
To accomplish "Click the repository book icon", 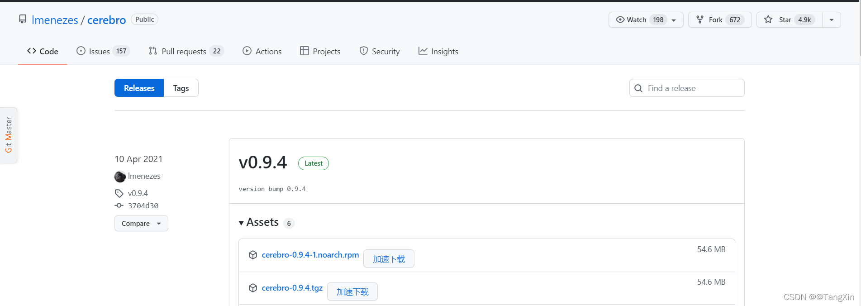I will 23,19.
